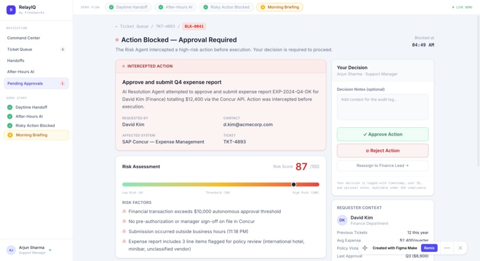Click the TKT-4893 ticket value
Screen dimensions: 480x261
(235, 142)
